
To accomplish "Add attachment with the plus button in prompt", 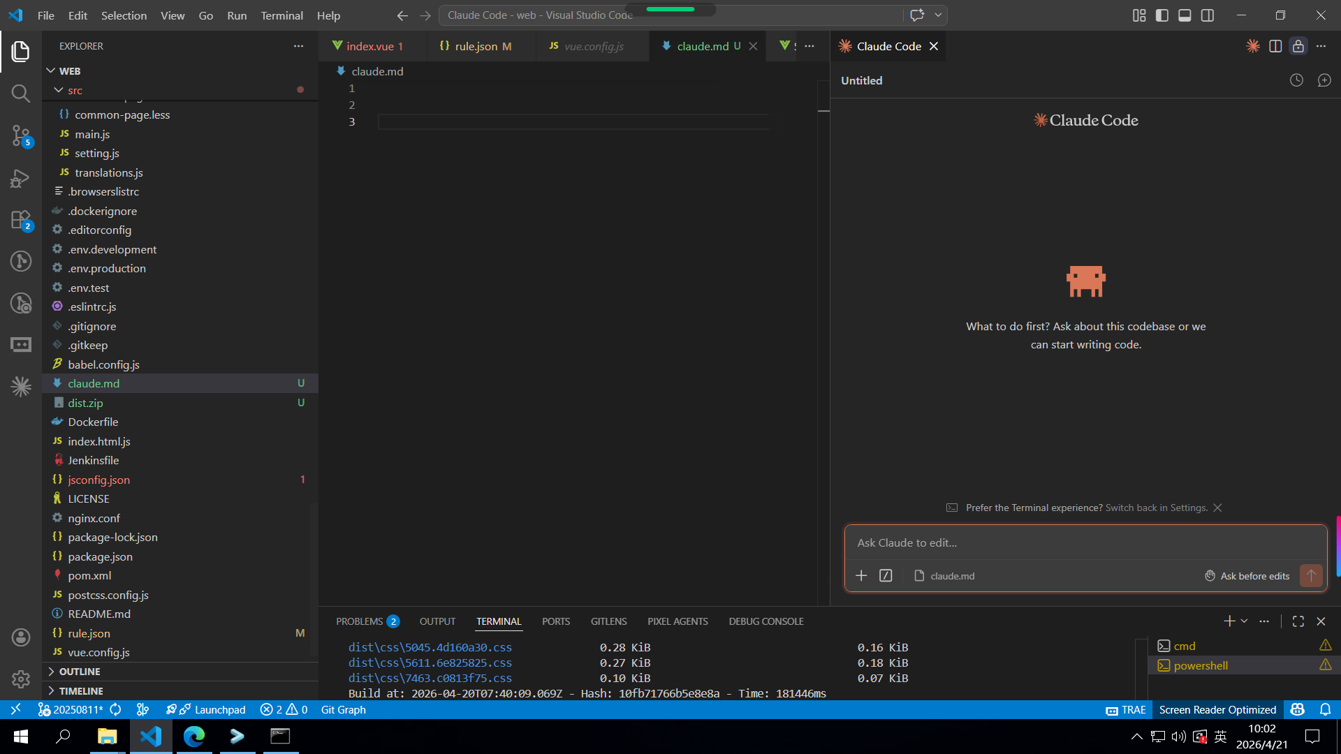I will click(x=861, y=575).
